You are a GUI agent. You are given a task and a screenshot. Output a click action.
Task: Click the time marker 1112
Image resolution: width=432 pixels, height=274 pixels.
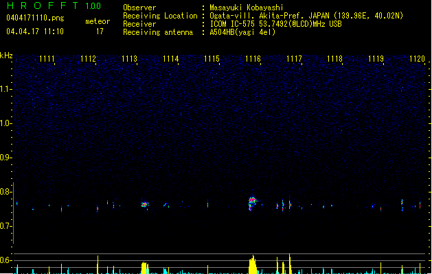tap(88, 59)
